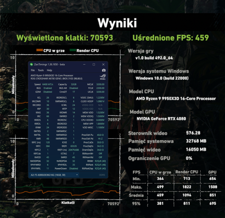225x218 pixels.
Task: Click 'Windows 10.0 (build 22000)' text
Action: tap(162, 78)
